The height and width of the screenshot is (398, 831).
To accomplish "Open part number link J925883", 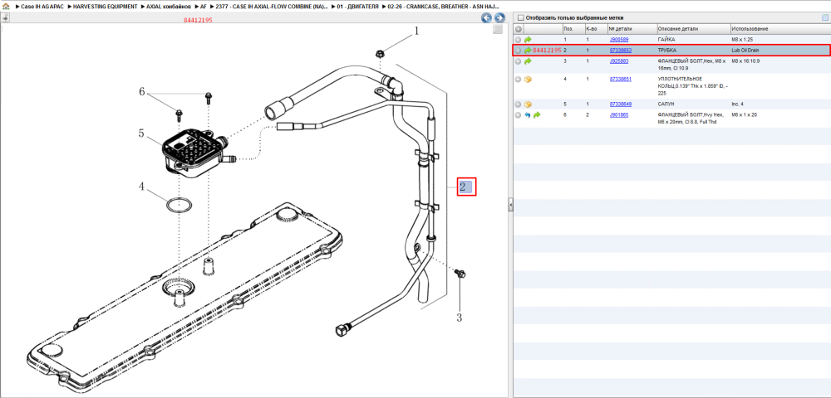I will 618,61.
